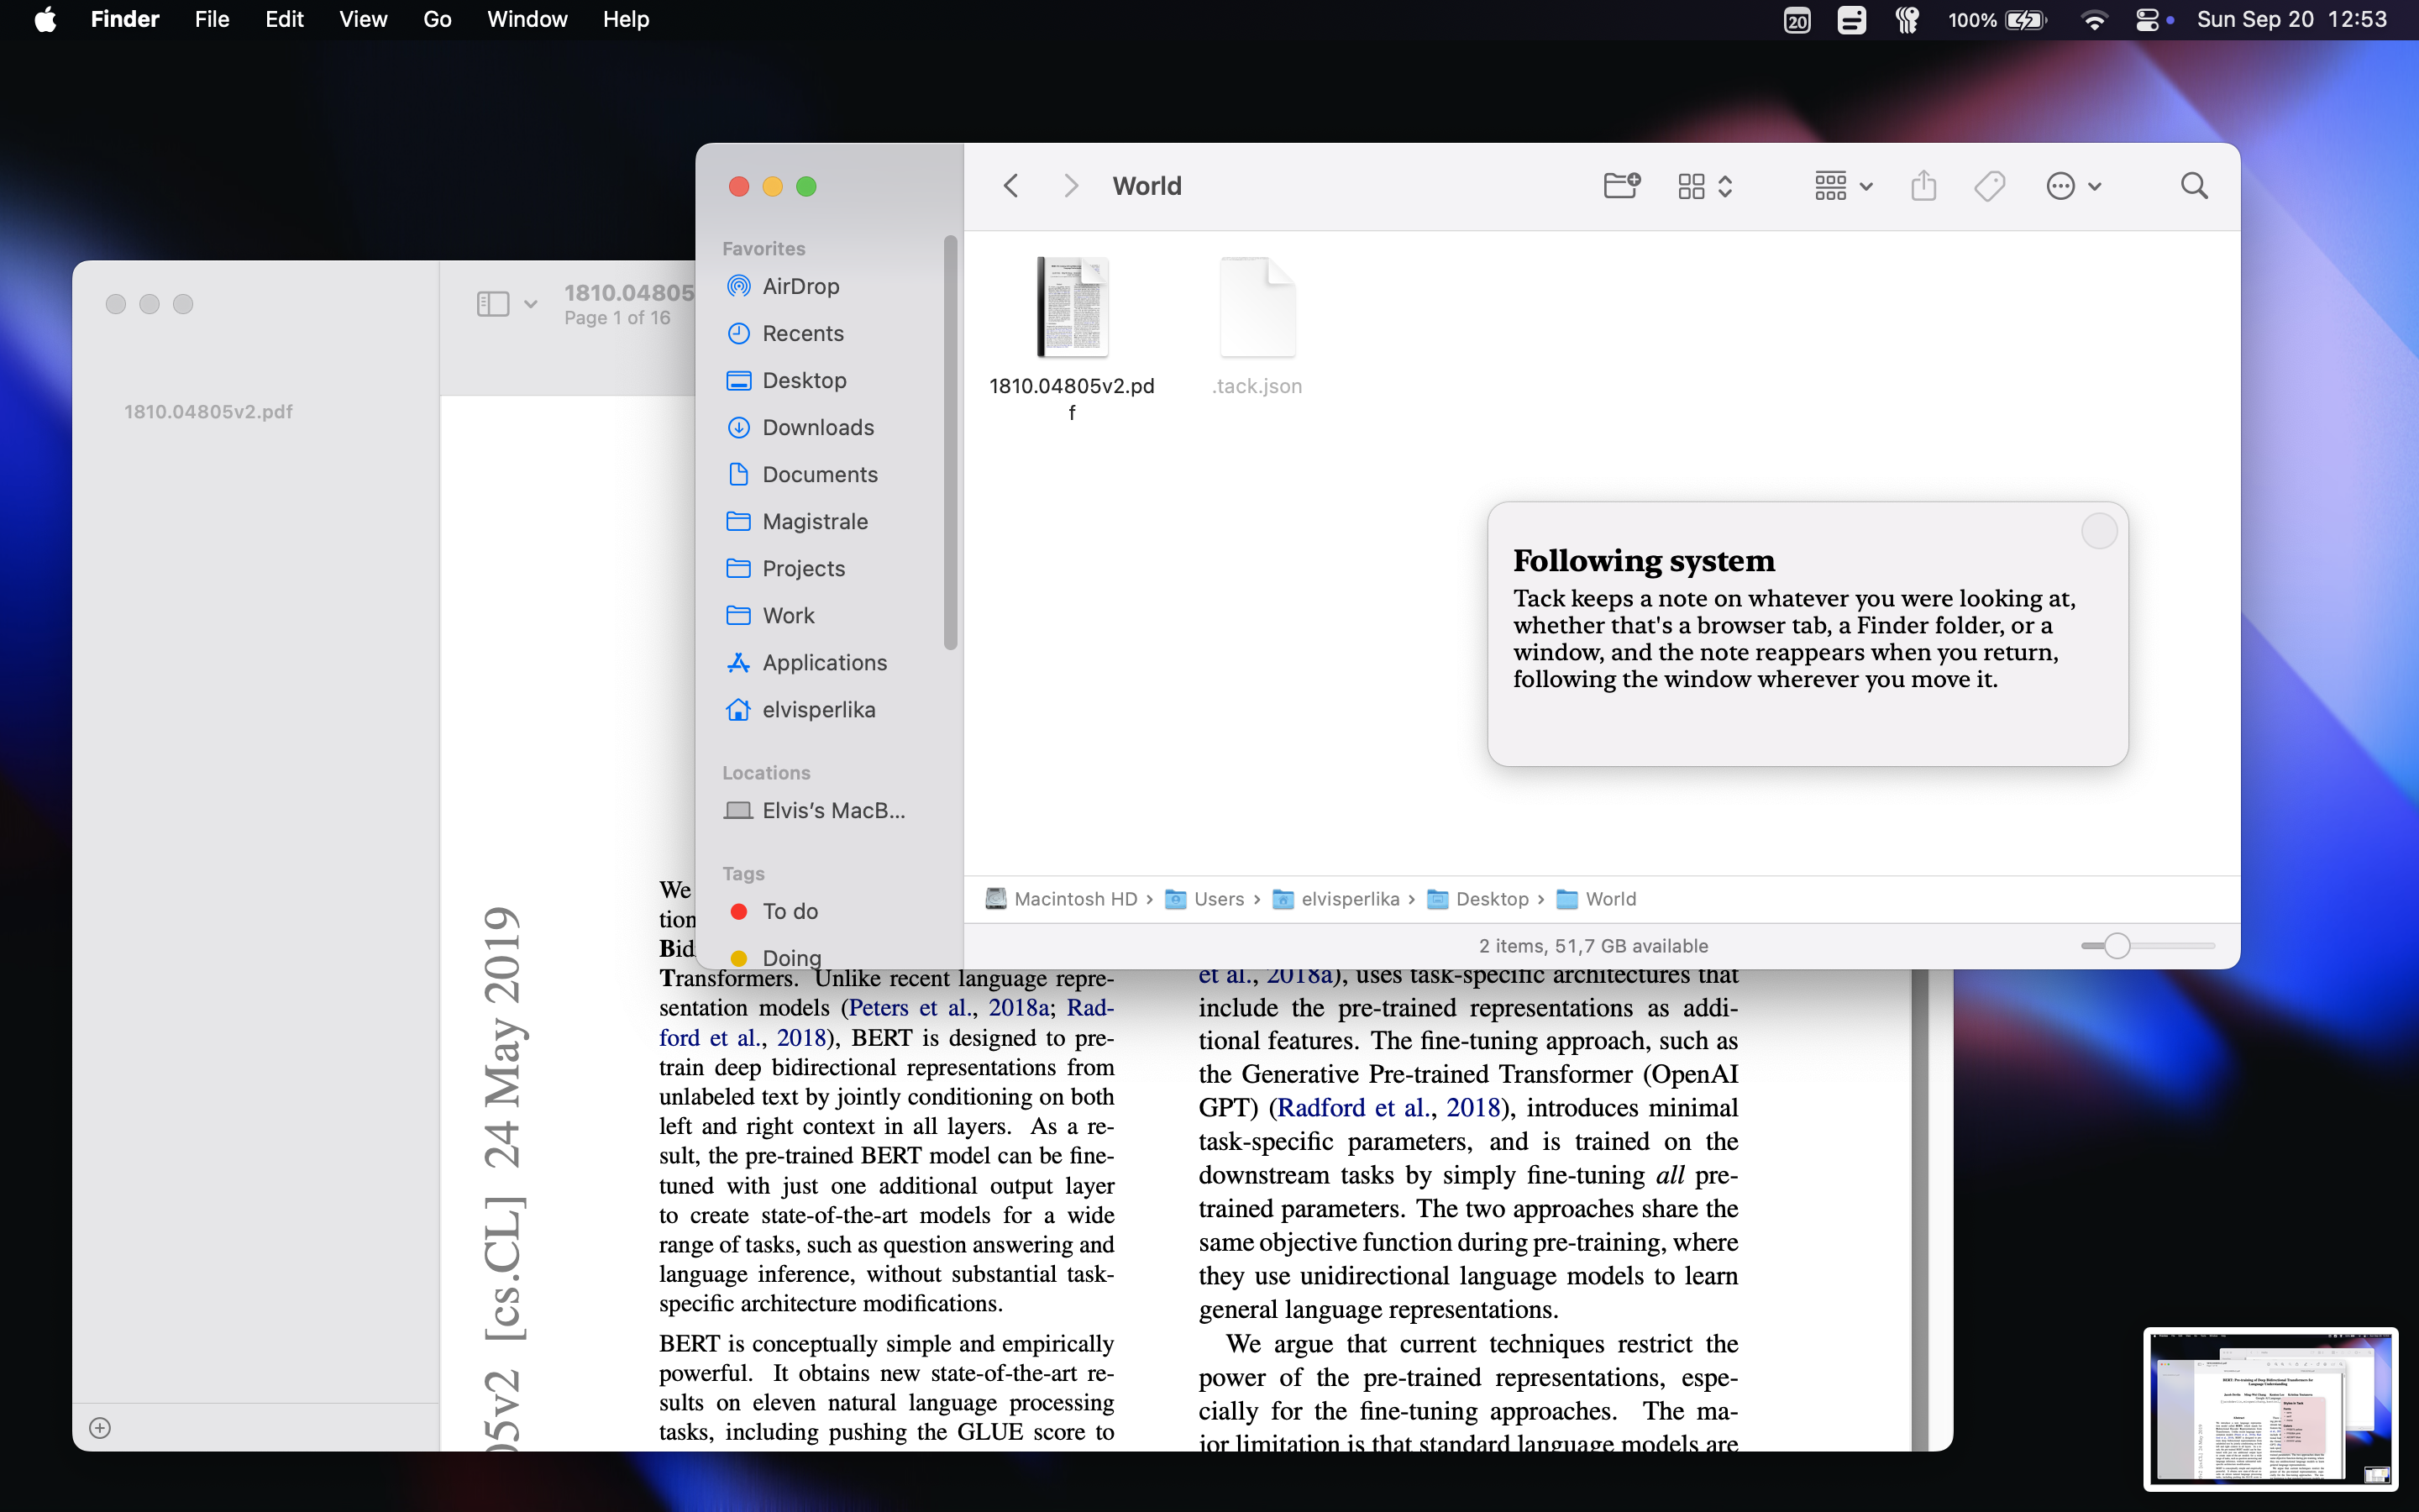Open the View menu in menu bar
The image size is (2419, 1512).
pos(363,19)
